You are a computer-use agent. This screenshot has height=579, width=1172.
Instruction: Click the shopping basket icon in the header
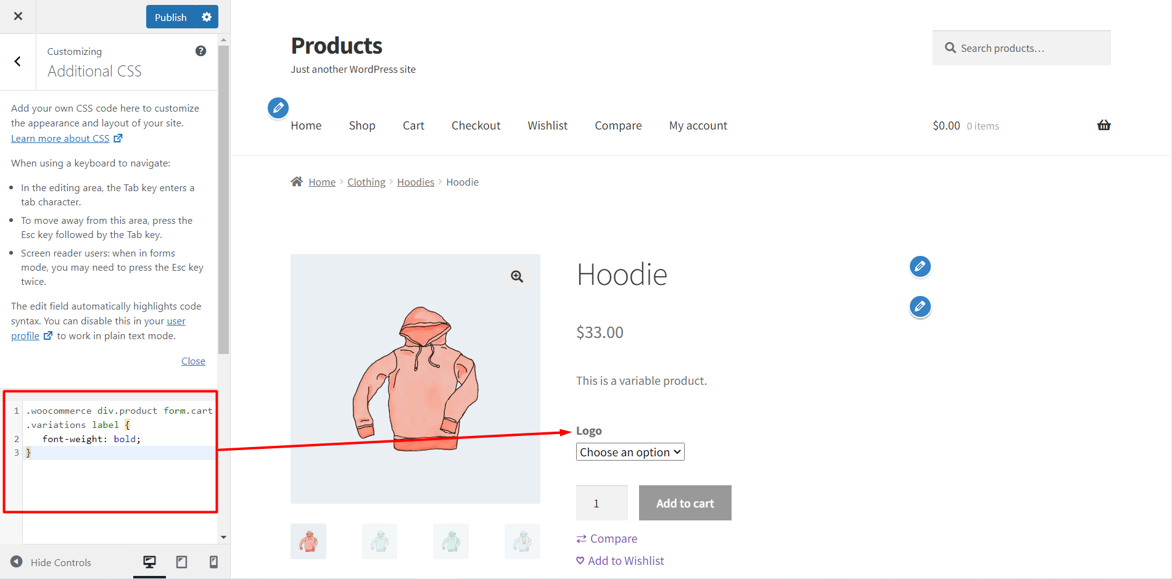(x=1104, y=125)
